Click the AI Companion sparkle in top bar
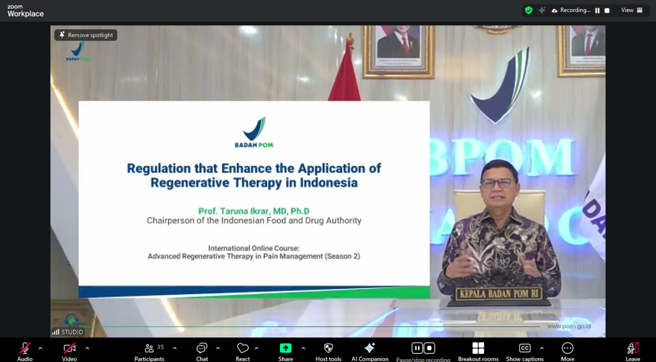 click(x=542, y=10)
